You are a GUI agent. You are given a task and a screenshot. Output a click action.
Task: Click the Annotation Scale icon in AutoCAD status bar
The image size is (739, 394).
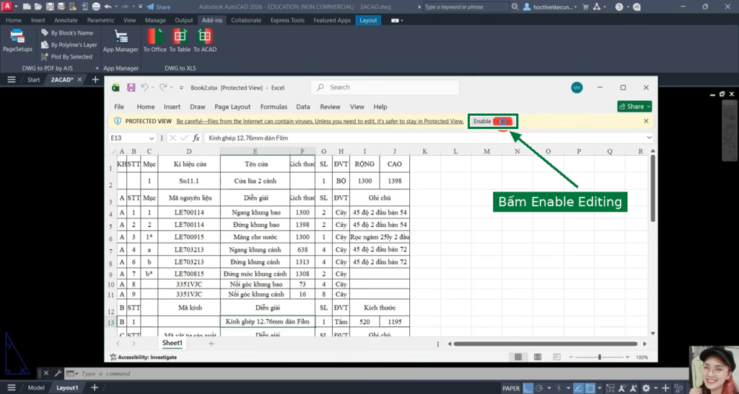[x=622, y=388]
